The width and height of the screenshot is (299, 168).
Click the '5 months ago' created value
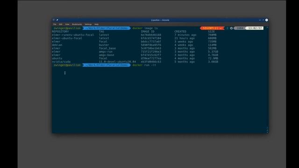(185, 62)
